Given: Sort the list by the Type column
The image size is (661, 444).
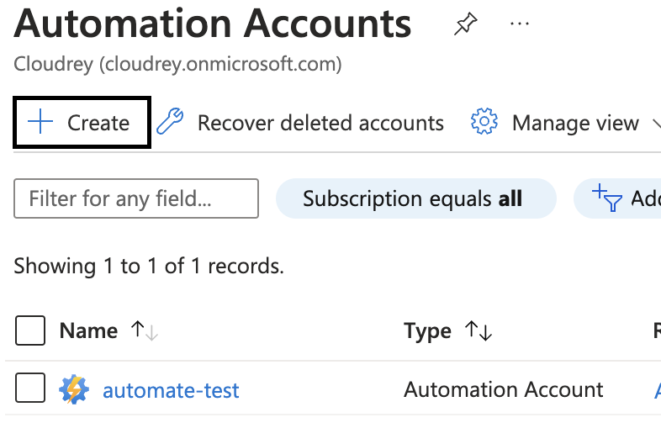Looking at the screenshot, I should tap(427, 330).
